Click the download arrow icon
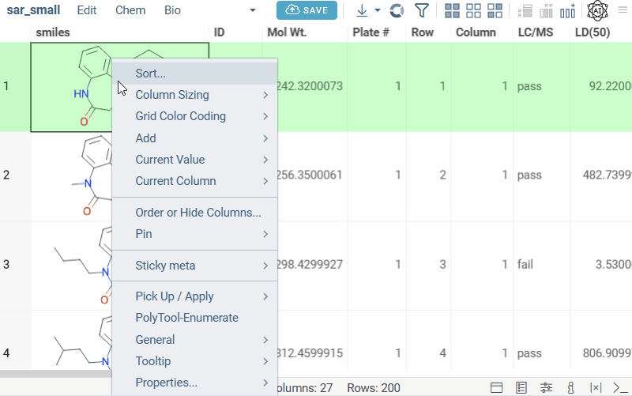The height and width of the screenshot is (396, 632). click(x=362, y=10)
